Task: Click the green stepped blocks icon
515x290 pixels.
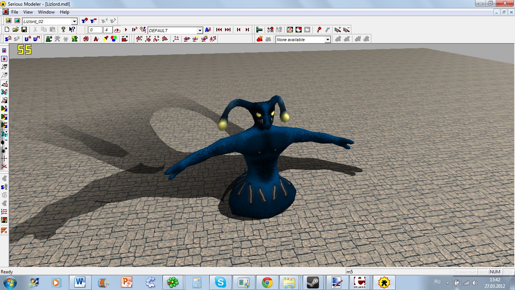Action: pos(259,30)
